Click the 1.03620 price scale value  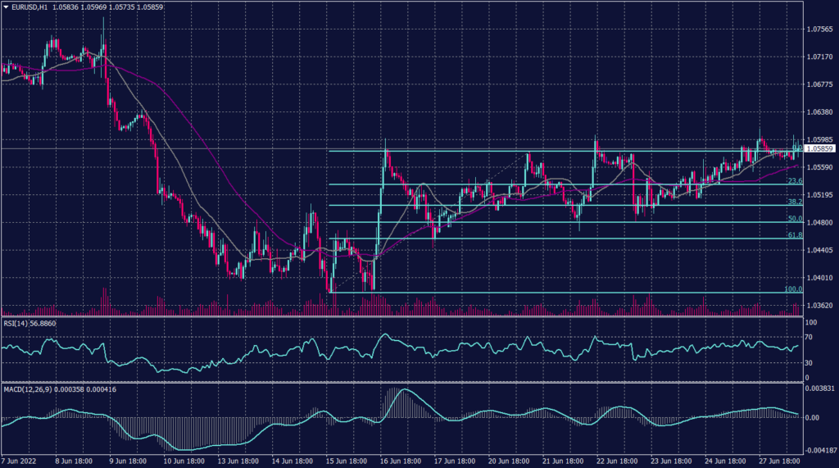819,305
